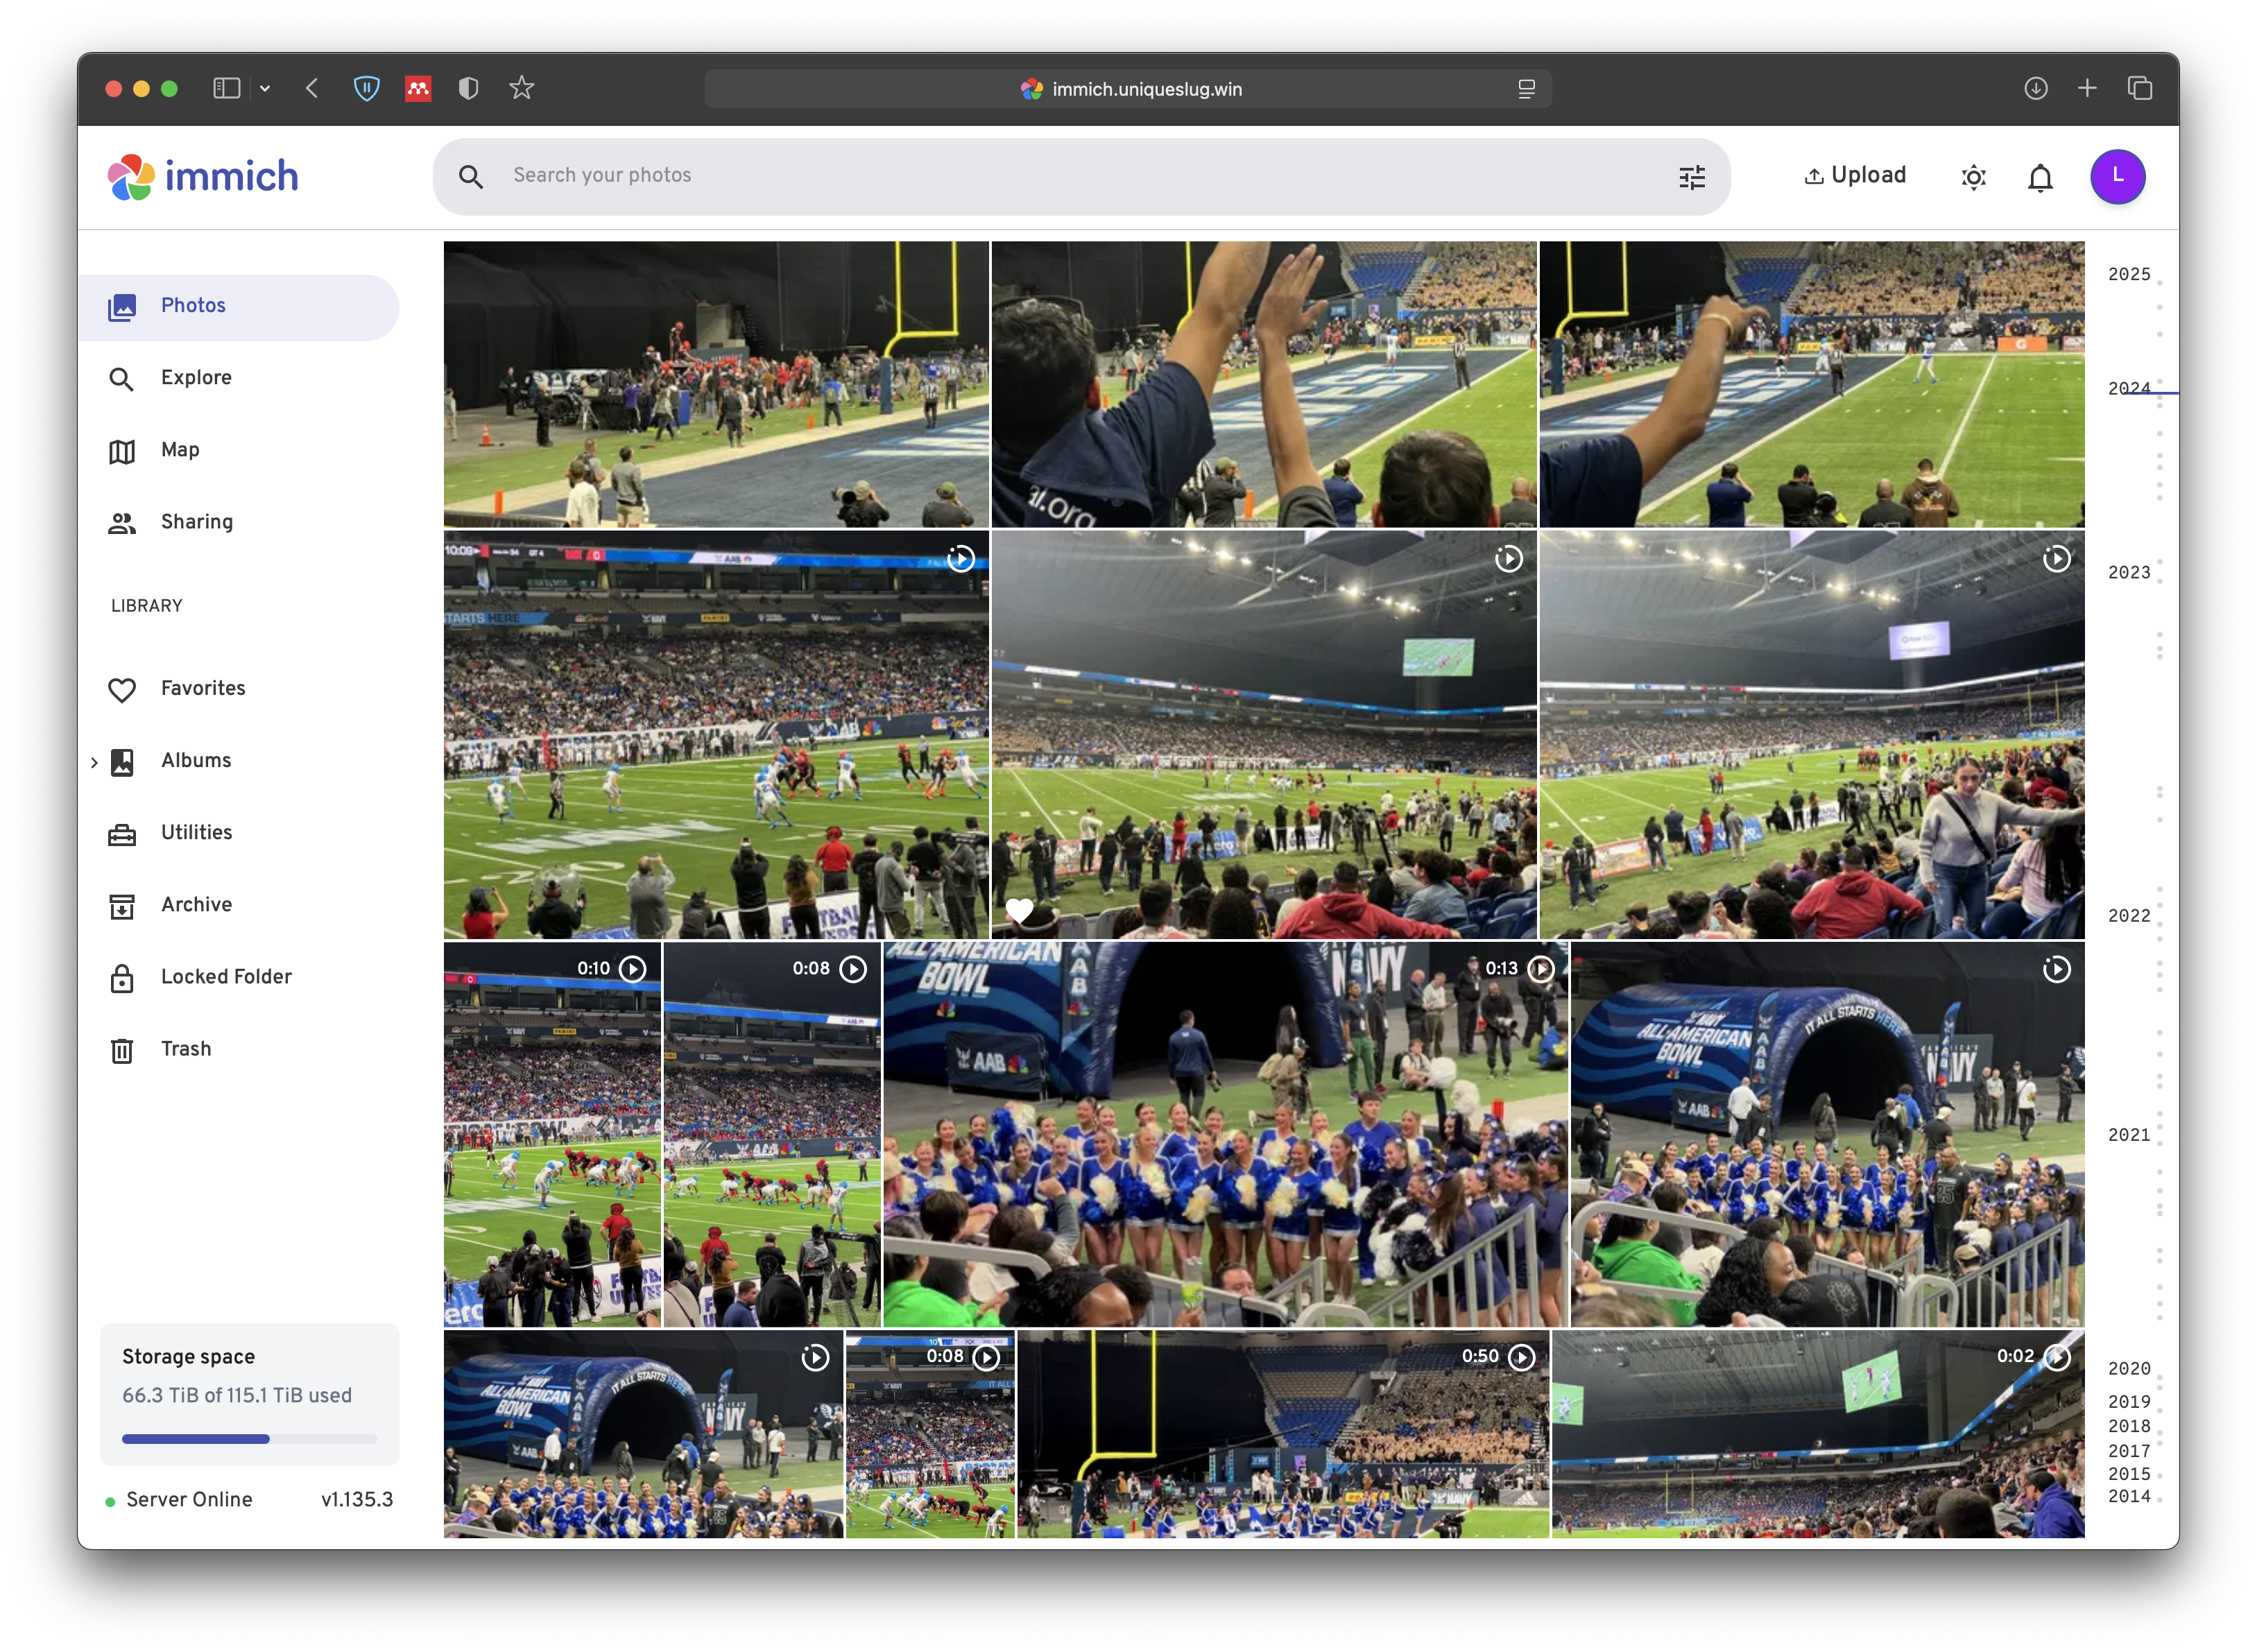Image resolution: width=2257 pixels, height=1652 pixels.
Task: Click the address bar showing immich.uniqueslug.win
Action: coord(1128,89)
